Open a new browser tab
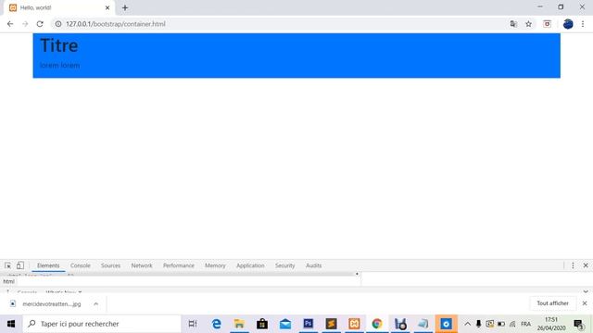This screenshot has height=333, width=593. 125,7
